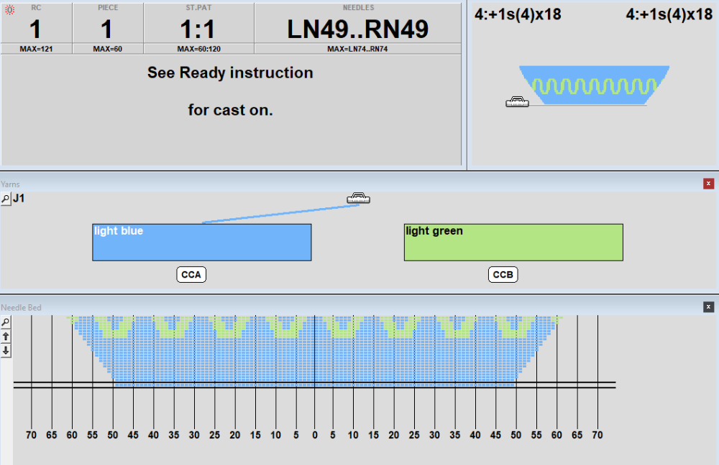719x465 pixels.
Task: Close the Needle Bed panel
Action: (x=708, y=307)
